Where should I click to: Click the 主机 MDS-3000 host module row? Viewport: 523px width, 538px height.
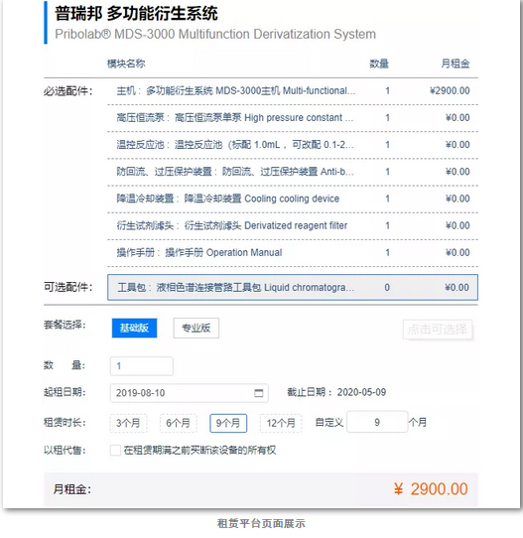coord(293,91)
